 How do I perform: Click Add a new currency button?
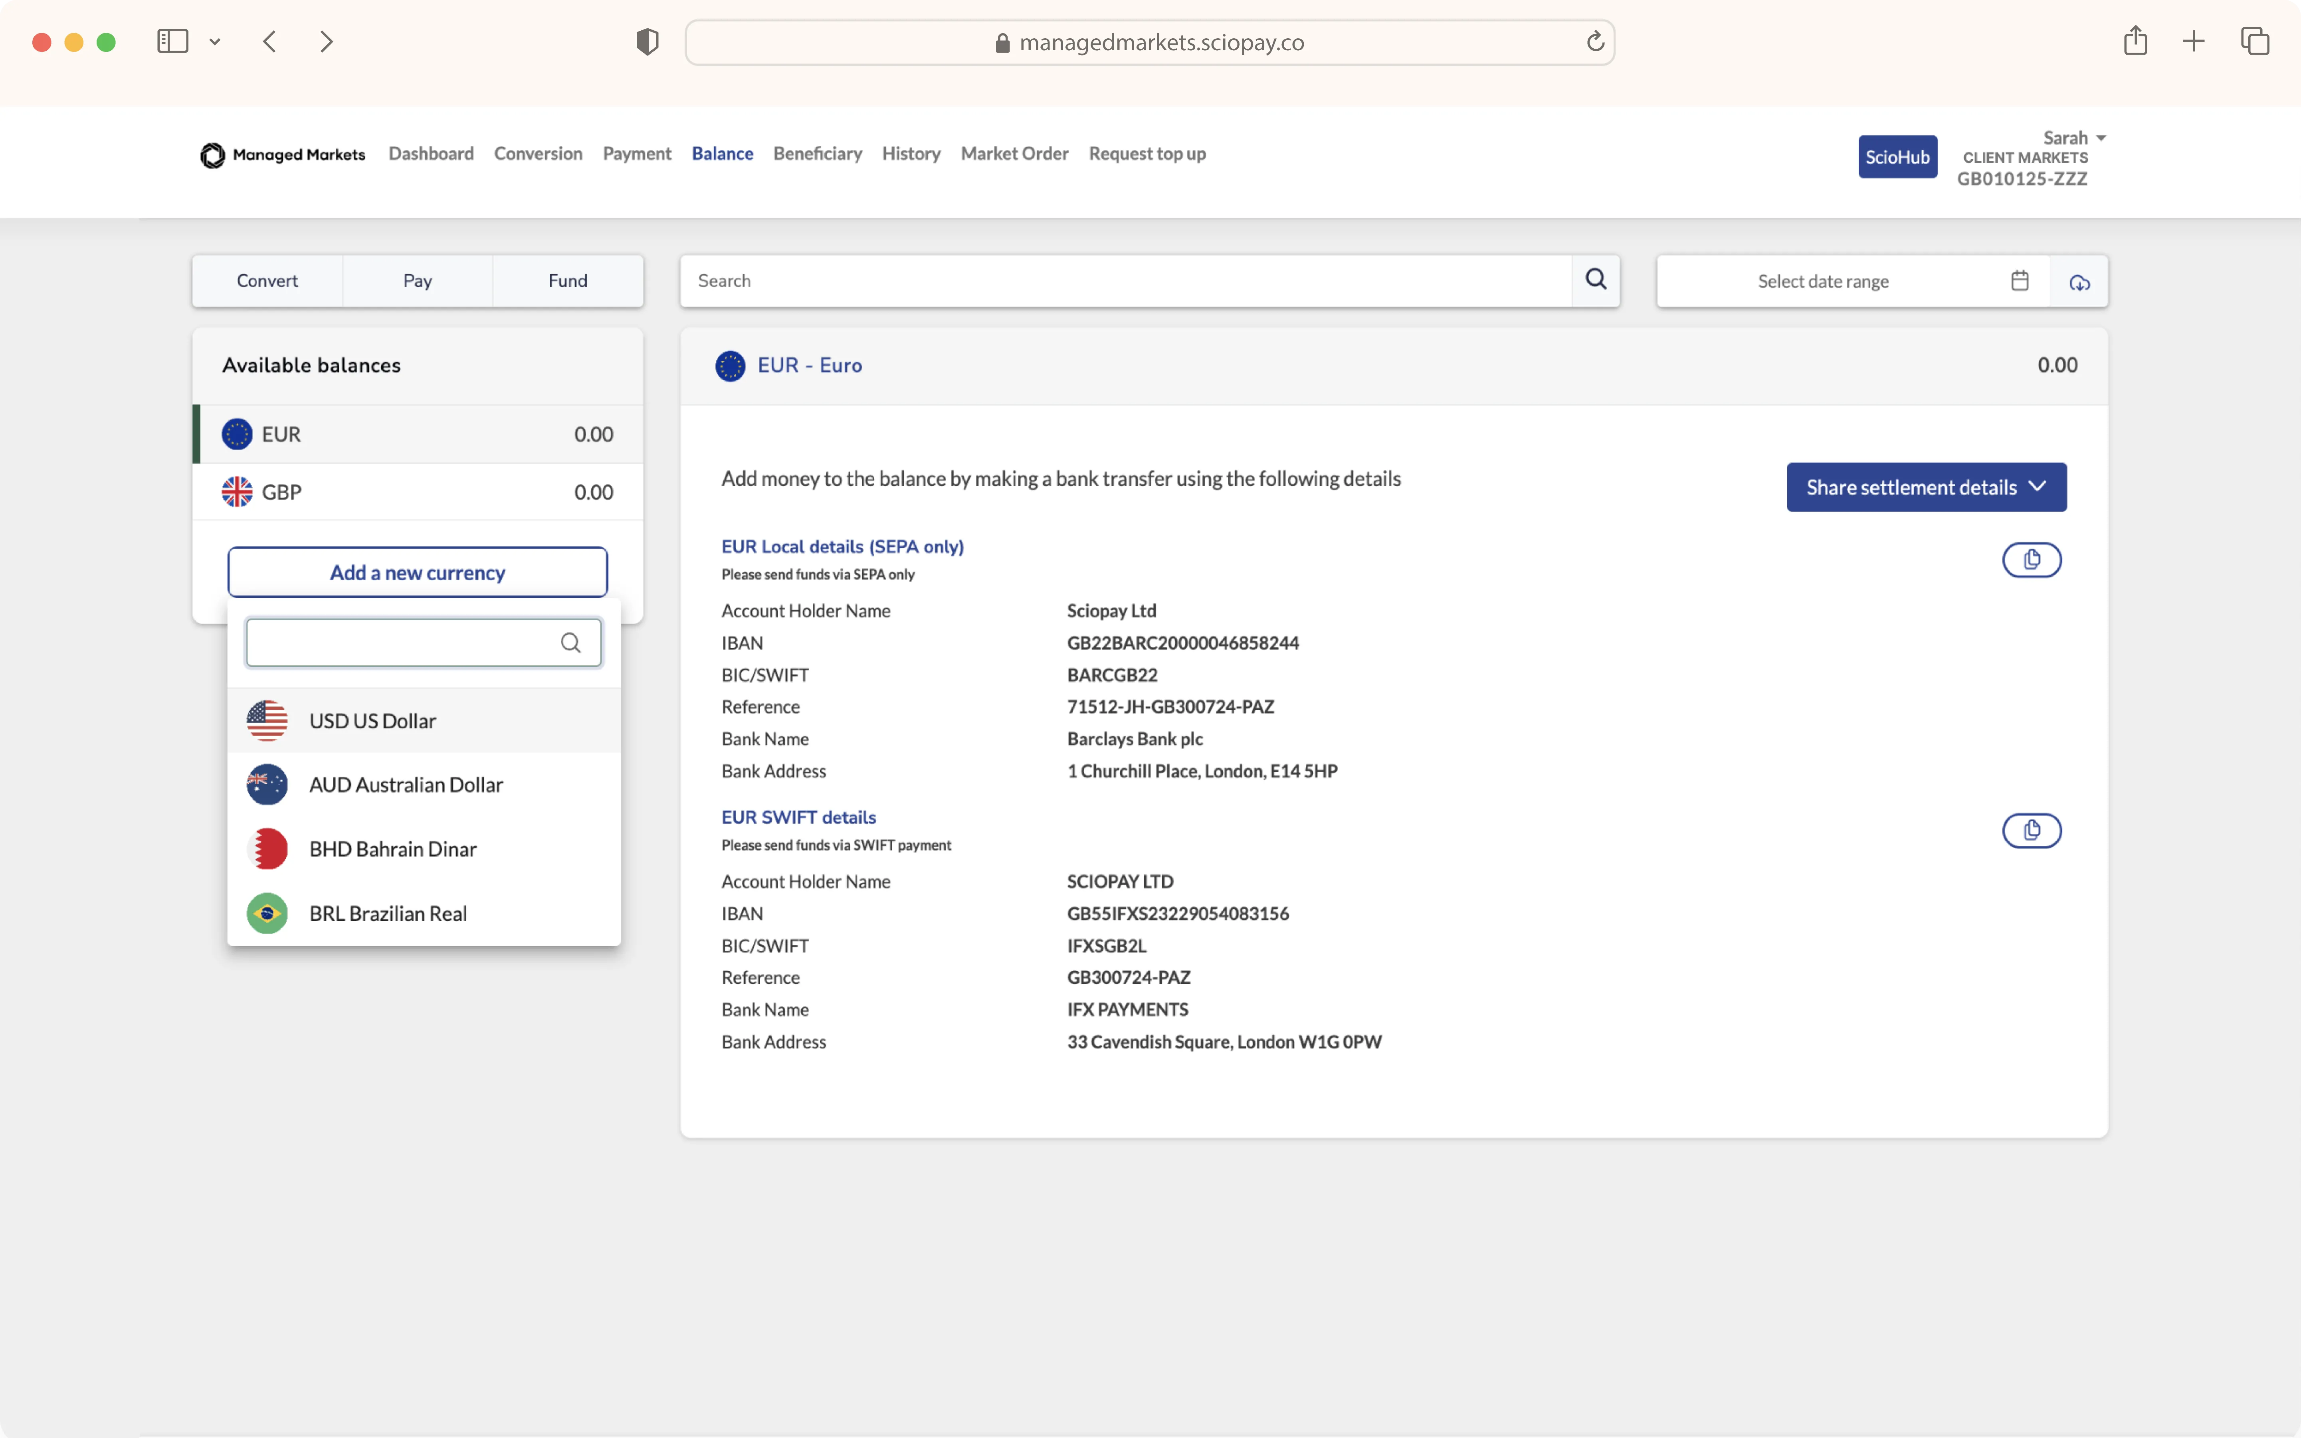tap(417, 573)
